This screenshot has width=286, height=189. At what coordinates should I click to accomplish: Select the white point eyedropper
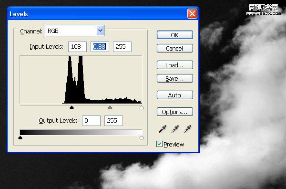187,129
